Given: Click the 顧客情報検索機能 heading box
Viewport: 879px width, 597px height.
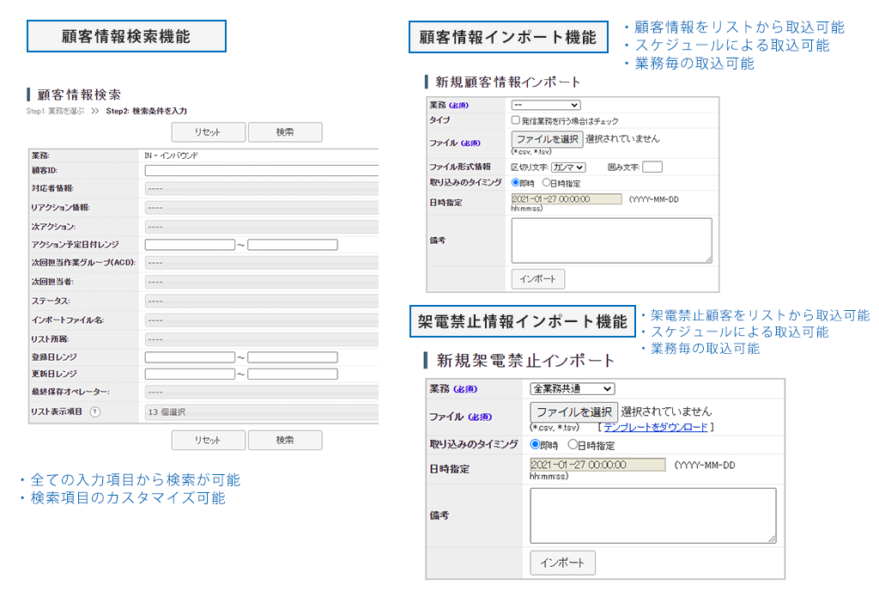Looking at the screenshot, I should click(x=127, y=36).
